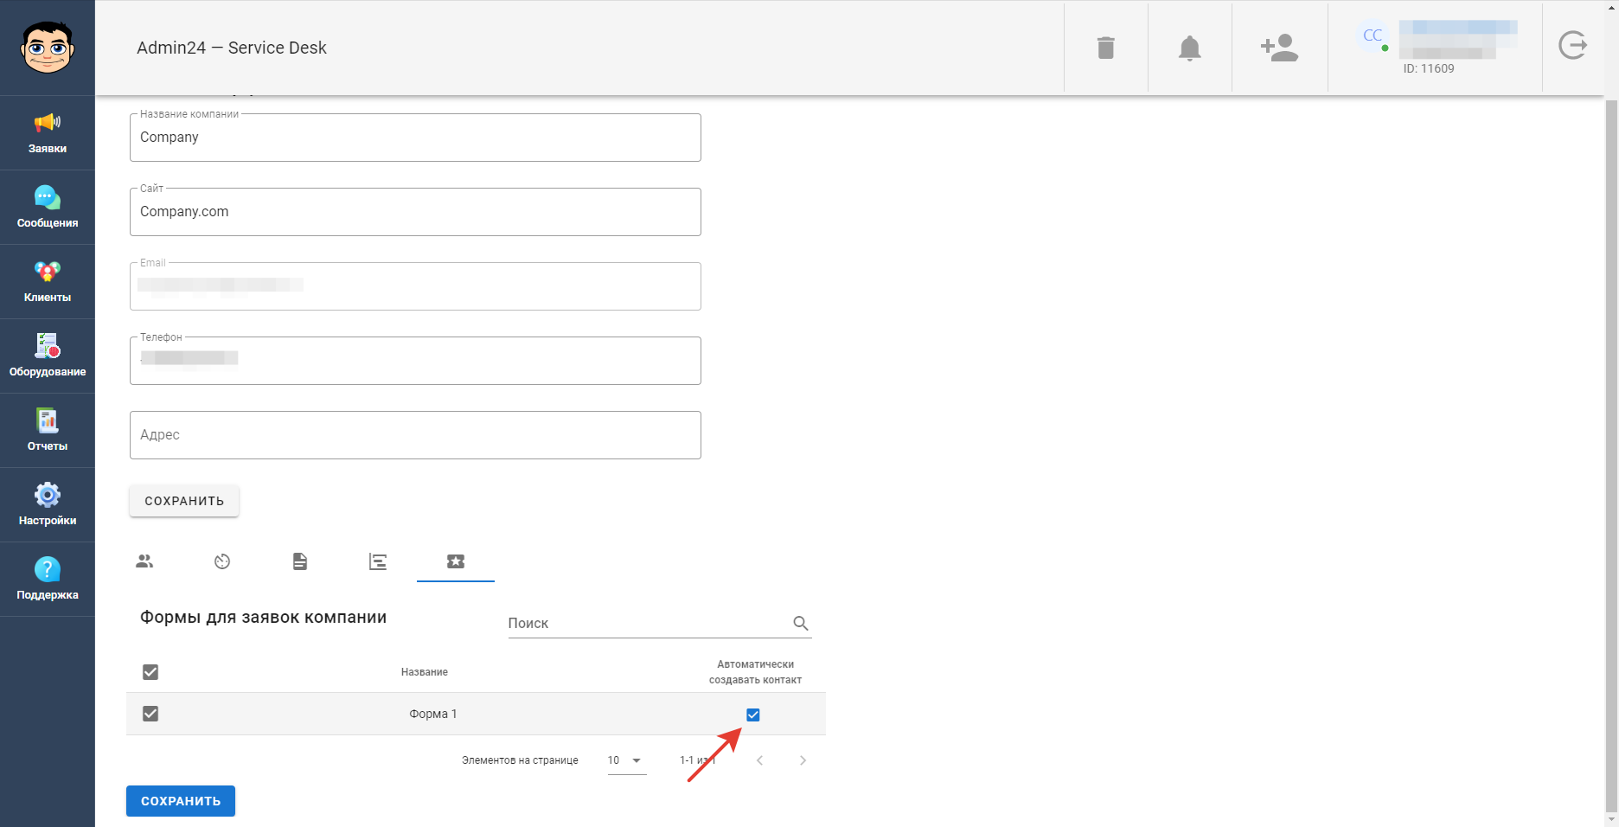1619x827 pixels.
Task: Open the items per page dropdown
Action: 627,760
